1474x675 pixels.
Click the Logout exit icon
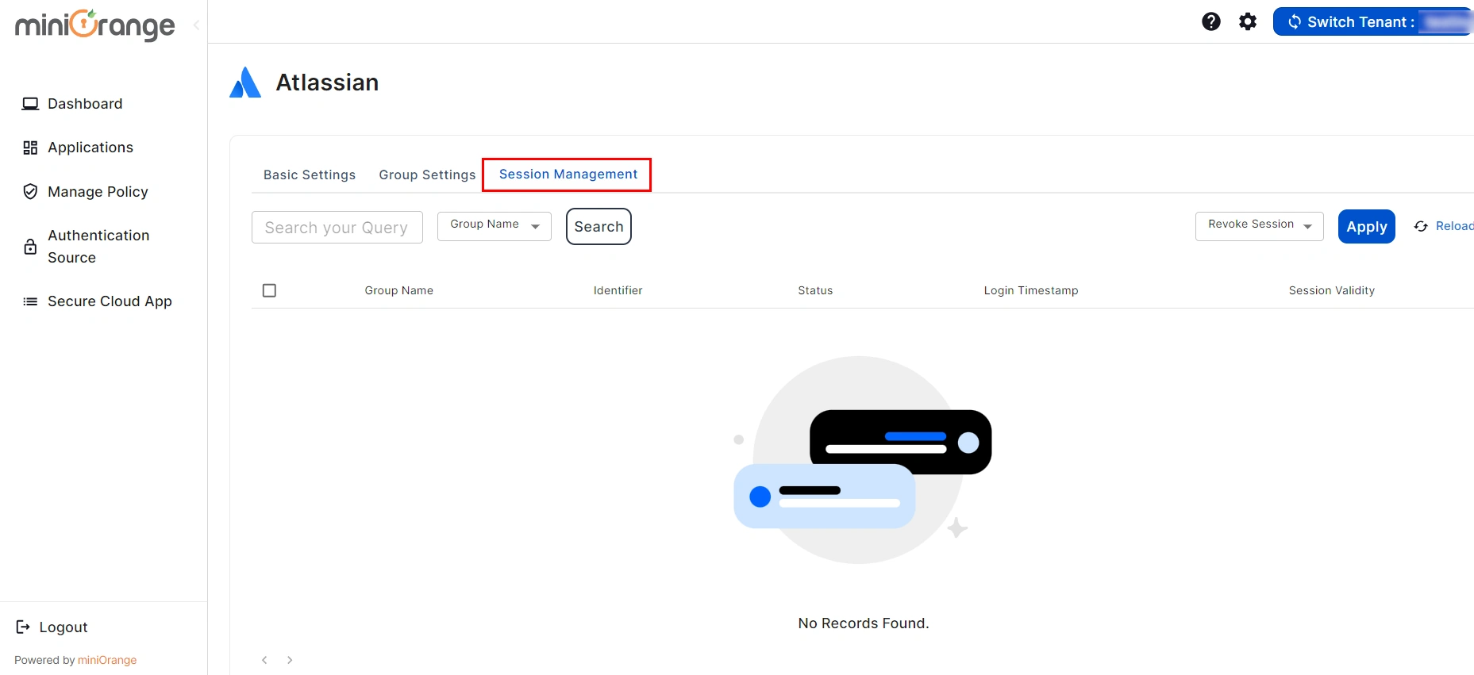(23, 627)
